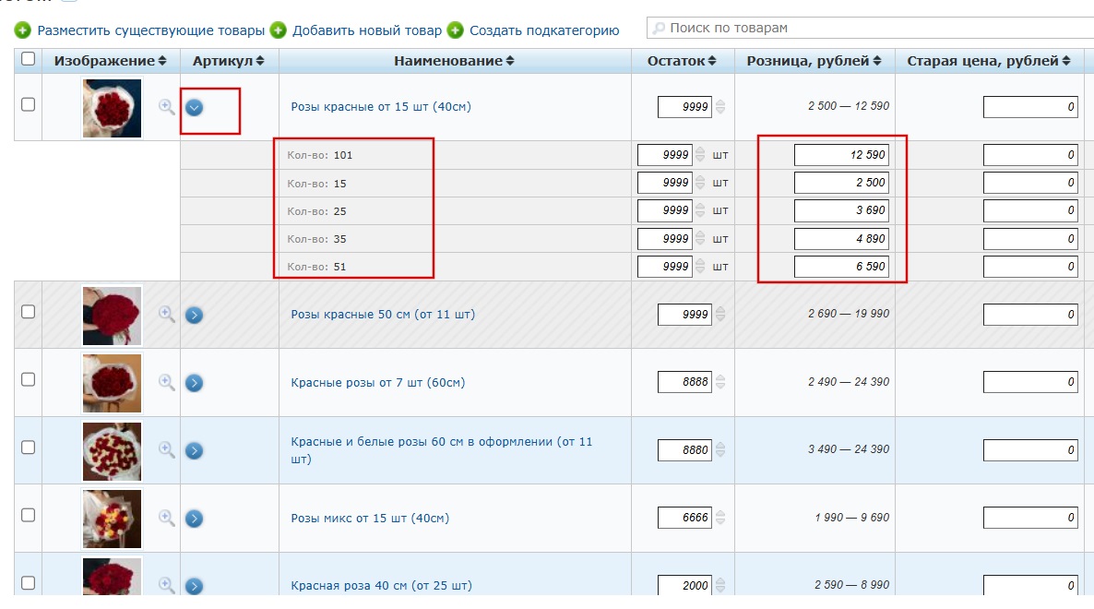1094x609 pixels.
Task: Click green plus icon for Создать подкатегорию
Action: coord(455,30)
